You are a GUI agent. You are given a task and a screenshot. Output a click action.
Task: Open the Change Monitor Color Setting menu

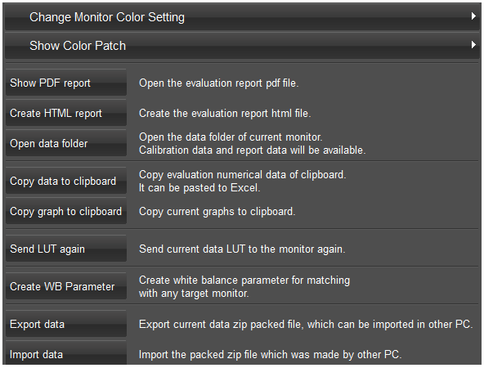242,17
